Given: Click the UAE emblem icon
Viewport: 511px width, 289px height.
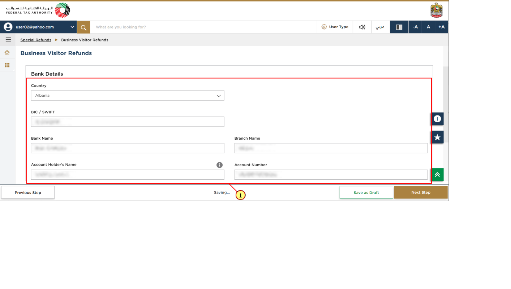Looking at the screenshot, I should [x=437, y=10].
